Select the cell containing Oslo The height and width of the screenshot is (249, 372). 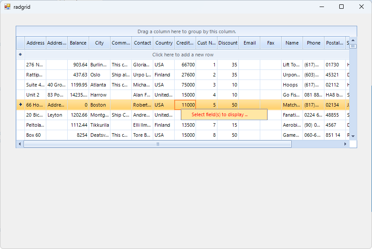100,75
